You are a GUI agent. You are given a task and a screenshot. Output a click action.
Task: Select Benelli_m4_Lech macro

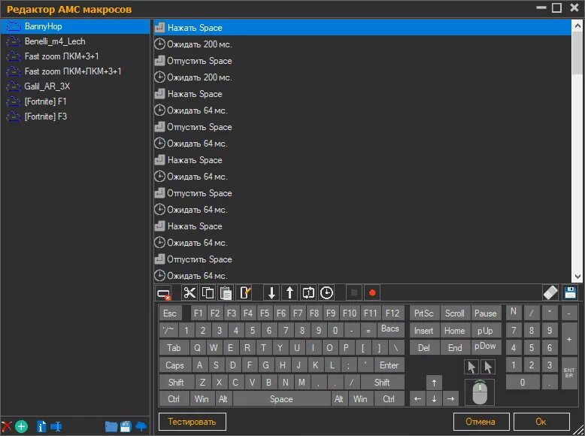pyautogui.click(x=75, y=41)
